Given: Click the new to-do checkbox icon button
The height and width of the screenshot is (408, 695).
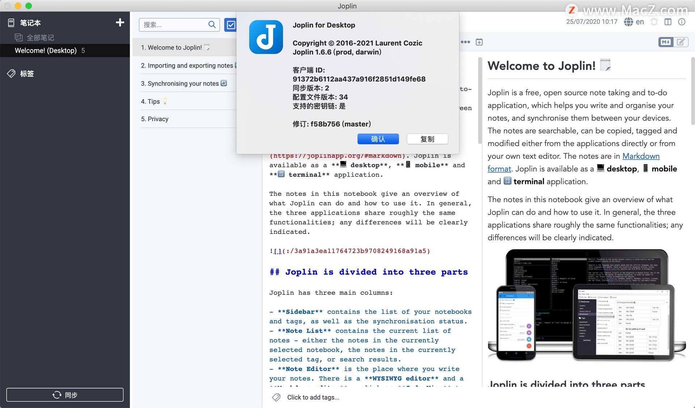Looking at the screenshot, I should coord(230,25).
